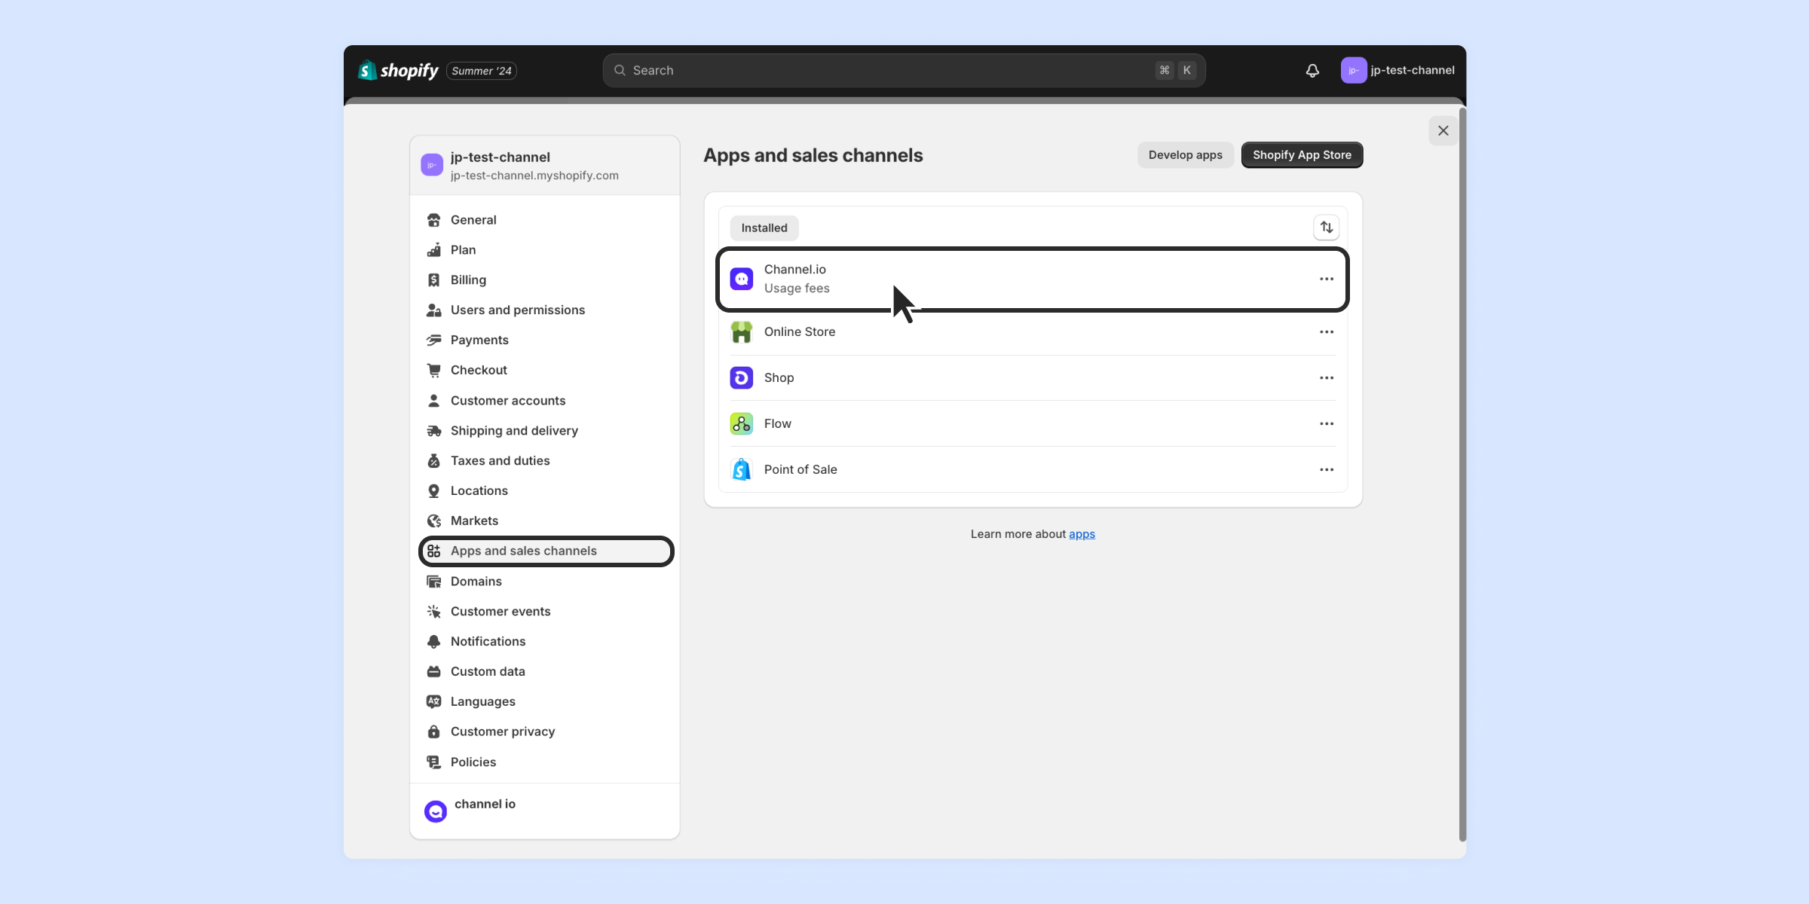
Task: Click the notifications bell icon
Action: [1312, 71]
